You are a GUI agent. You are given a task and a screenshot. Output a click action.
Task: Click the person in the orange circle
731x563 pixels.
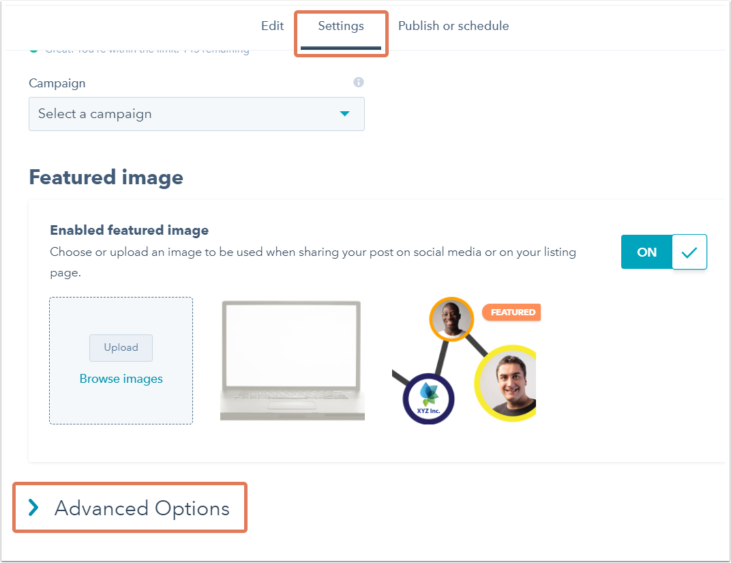pyautogui.click(x=451, y=319)
